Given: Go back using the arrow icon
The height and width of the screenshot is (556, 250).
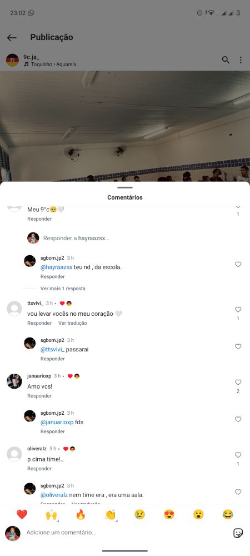Looking at the screenshot, I should tap(12, 38).
